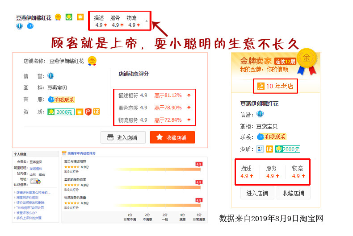The height and width of the screenshot is (236, 353).
Task: Click 10 年老店 label
Action: [x=280, y=86]
